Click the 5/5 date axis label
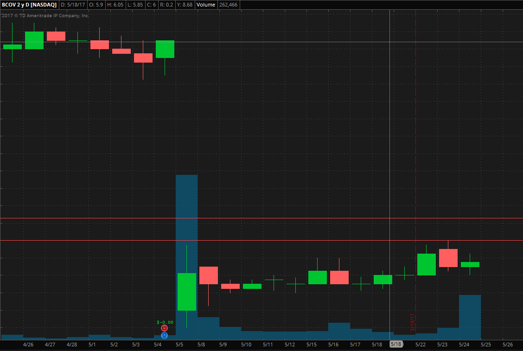This screenshot has height=351, width=523. [179, 345]
